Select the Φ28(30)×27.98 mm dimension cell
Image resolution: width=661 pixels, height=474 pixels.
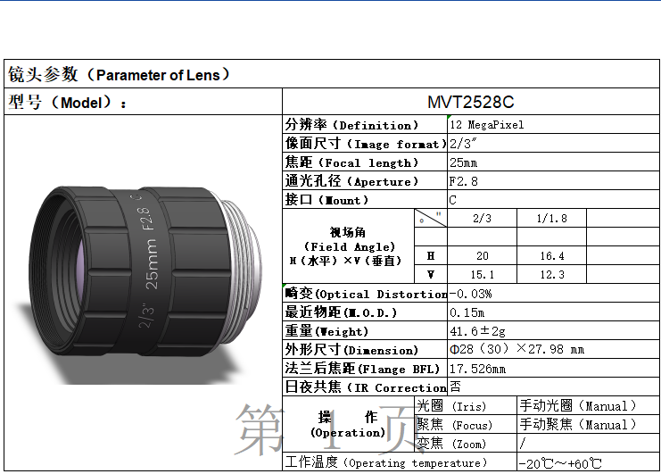pyautogui.click(x=553, y=350)
